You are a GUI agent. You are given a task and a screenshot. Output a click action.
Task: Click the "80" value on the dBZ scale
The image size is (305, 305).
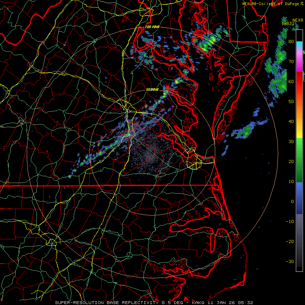pos(291,42)
